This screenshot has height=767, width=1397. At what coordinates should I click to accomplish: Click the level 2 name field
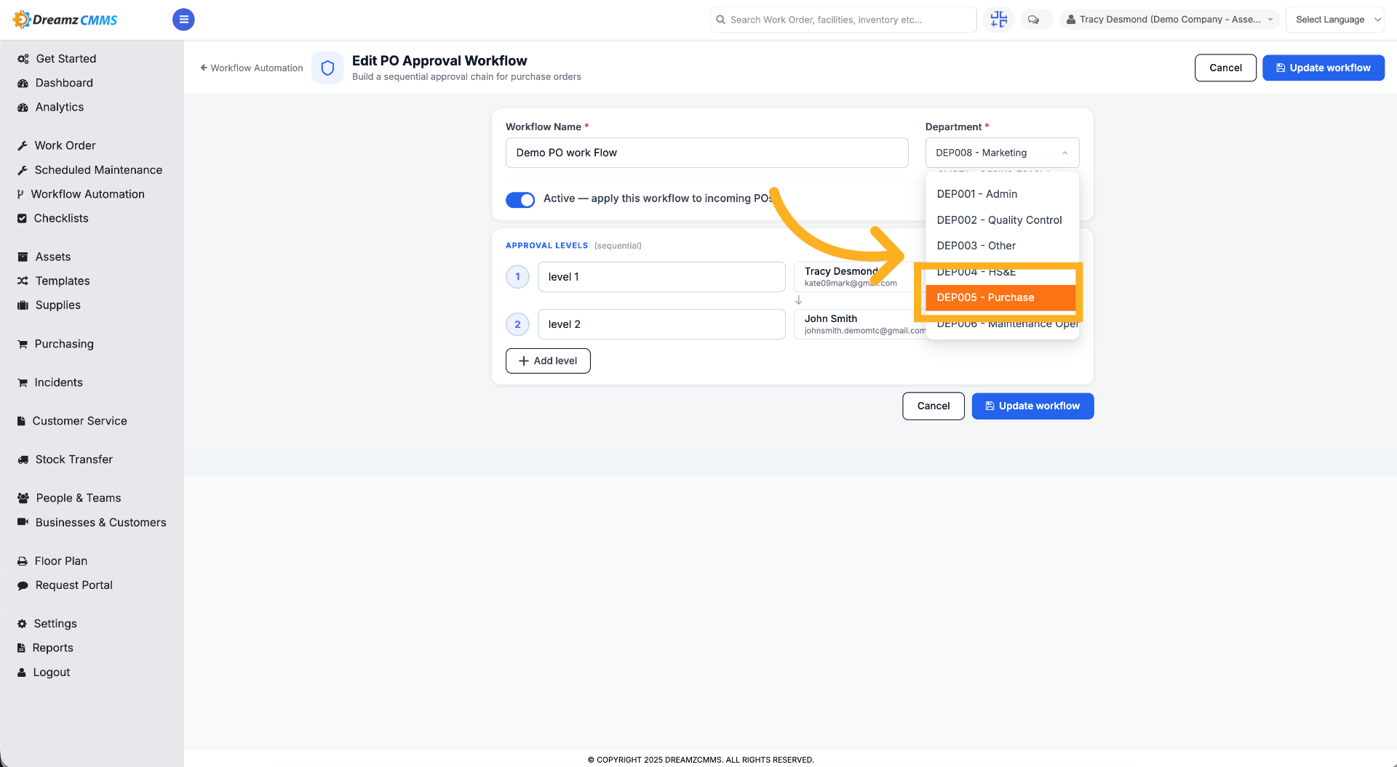[661, 324]
